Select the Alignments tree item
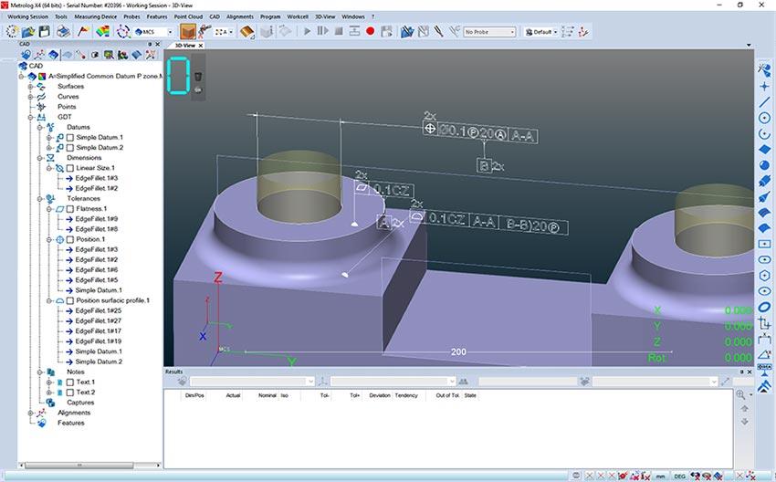The height and width of the screenshot is (482, 776). (73, 413)
